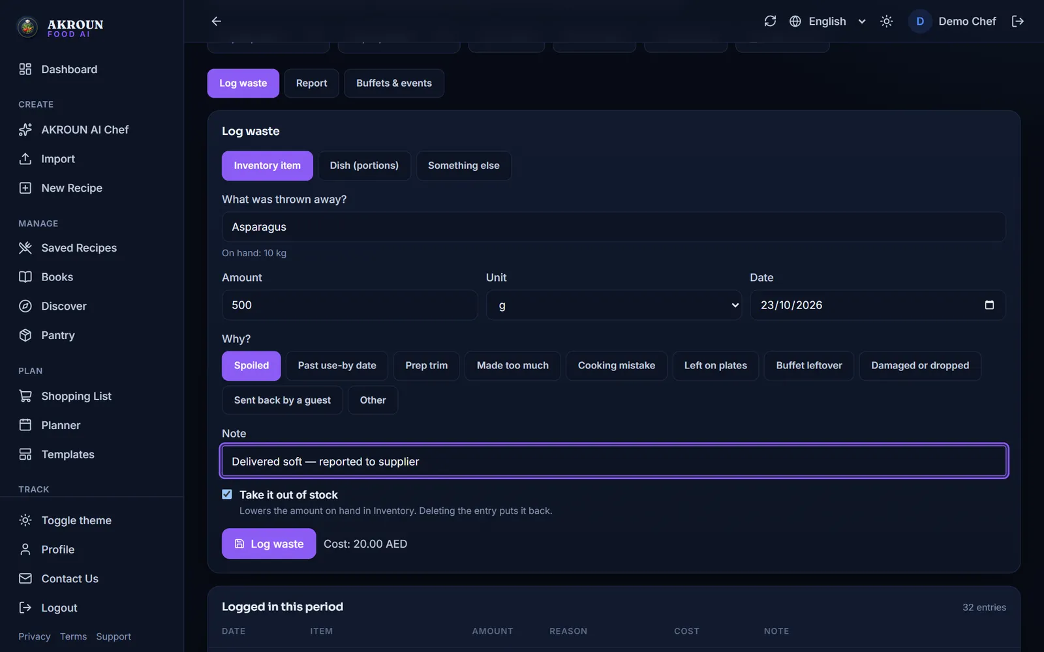Click the refresh sync icon

[770, 22]
